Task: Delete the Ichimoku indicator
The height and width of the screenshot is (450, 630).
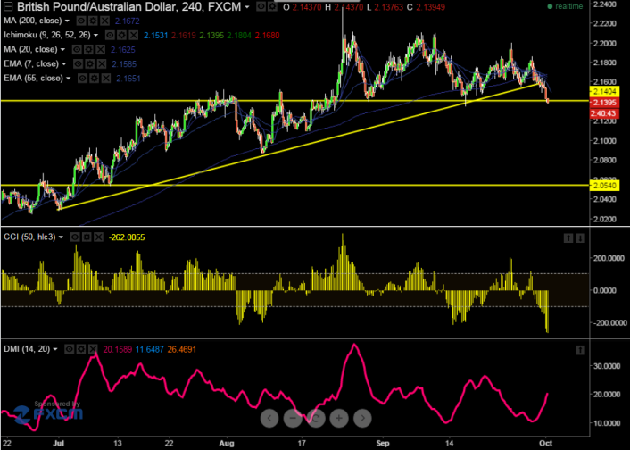Action: [x=133, y=36]
